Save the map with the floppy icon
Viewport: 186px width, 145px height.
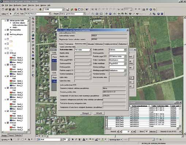(10, 9)
